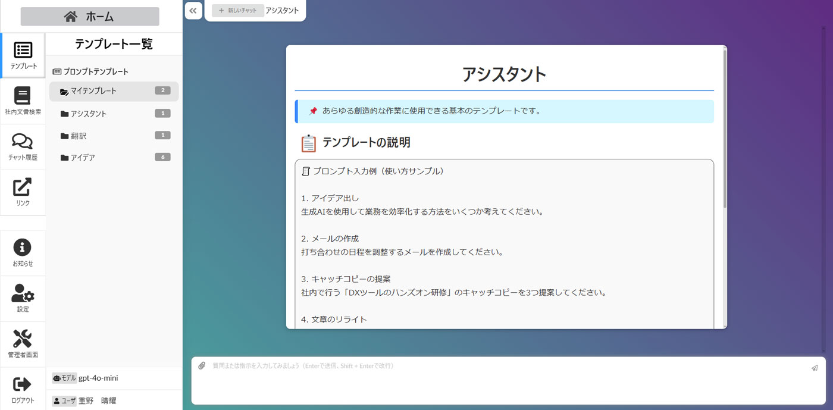Click the paper plane send icon

tap(815, 368)
